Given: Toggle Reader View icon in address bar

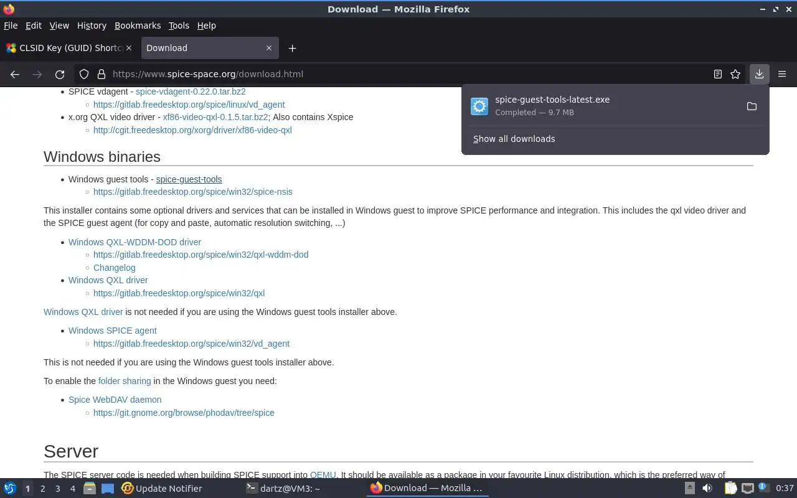Looking at the screenshot, I should coord(718,74).
